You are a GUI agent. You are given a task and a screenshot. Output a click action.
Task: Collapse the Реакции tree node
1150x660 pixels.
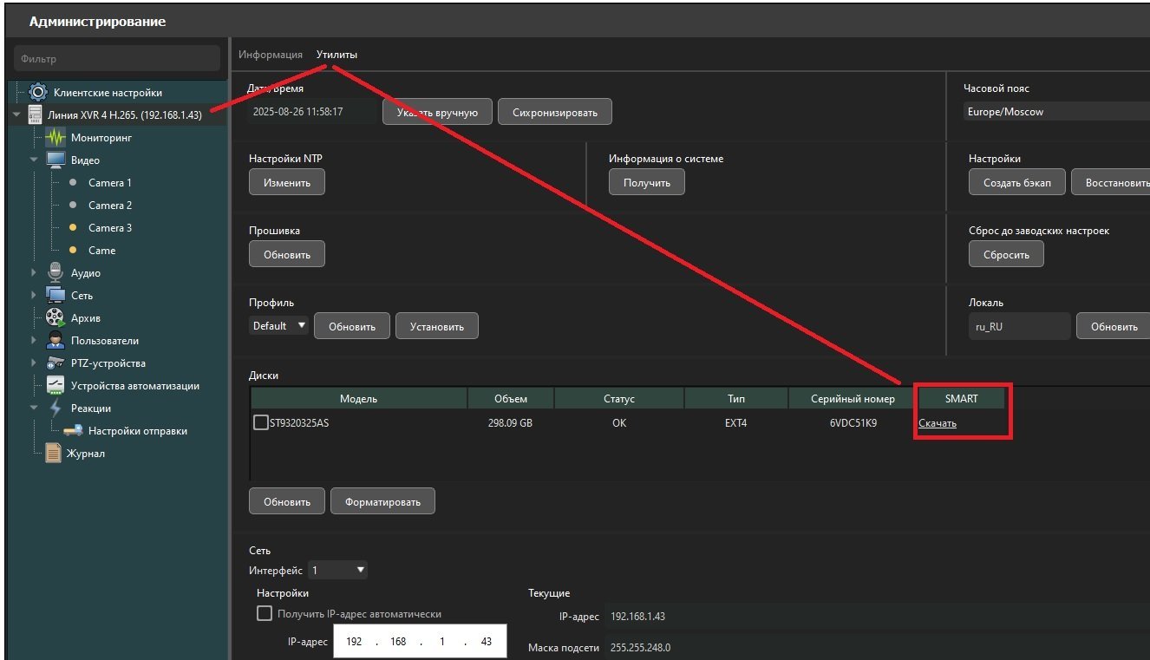(x=34, y=408)
